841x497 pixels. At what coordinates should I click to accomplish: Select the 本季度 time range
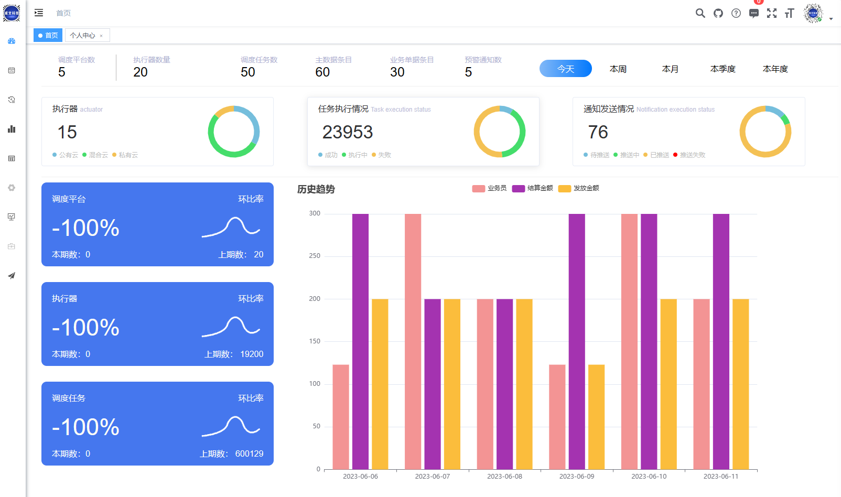click(723, 69)
